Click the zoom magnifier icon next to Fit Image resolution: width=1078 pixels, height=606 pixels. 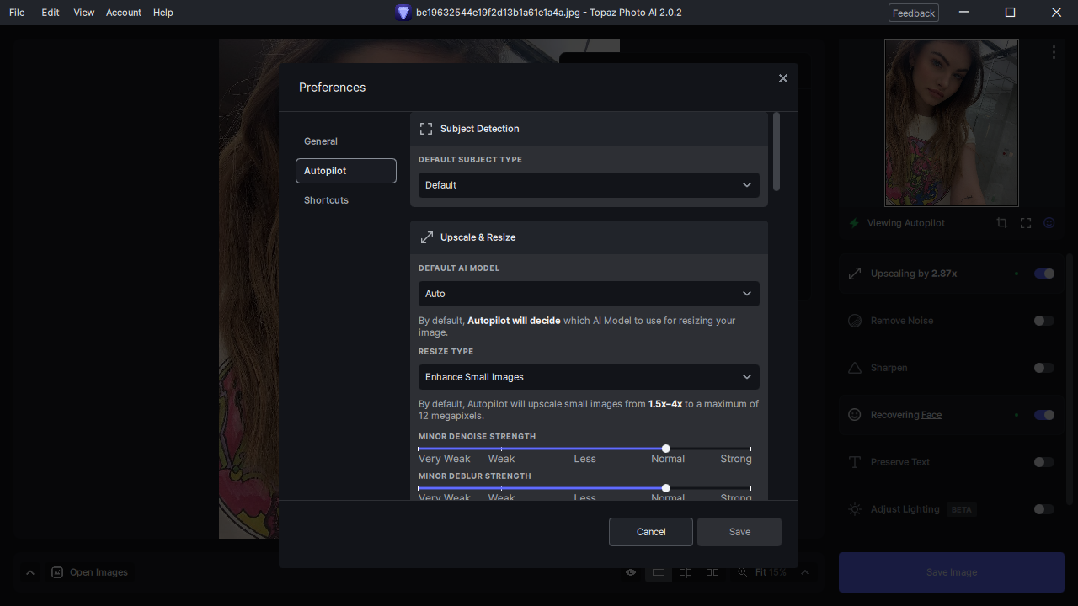(743, 572)
